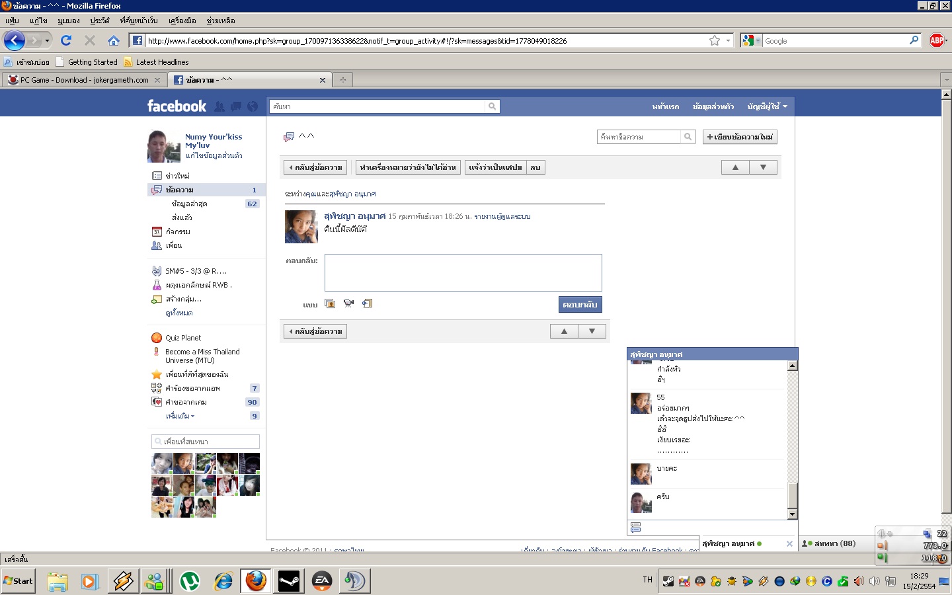Open the messages icon in Facebook header
The image size is (952, 595).
pos(236,106)
